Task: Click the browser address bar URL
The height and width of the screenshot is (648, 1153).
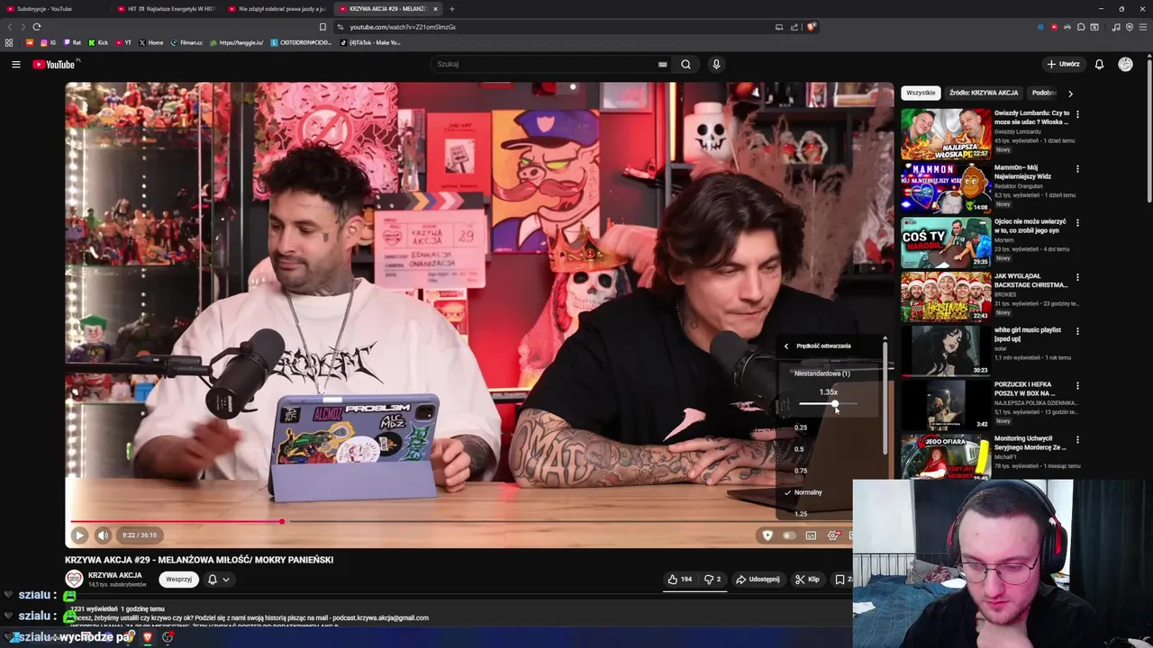Action: [403, 27]
